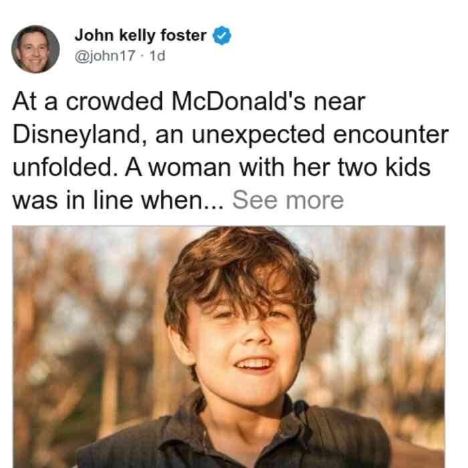Open the John kelly foster display name
This screenshot has width=468, height=468.
coord(140,35)
